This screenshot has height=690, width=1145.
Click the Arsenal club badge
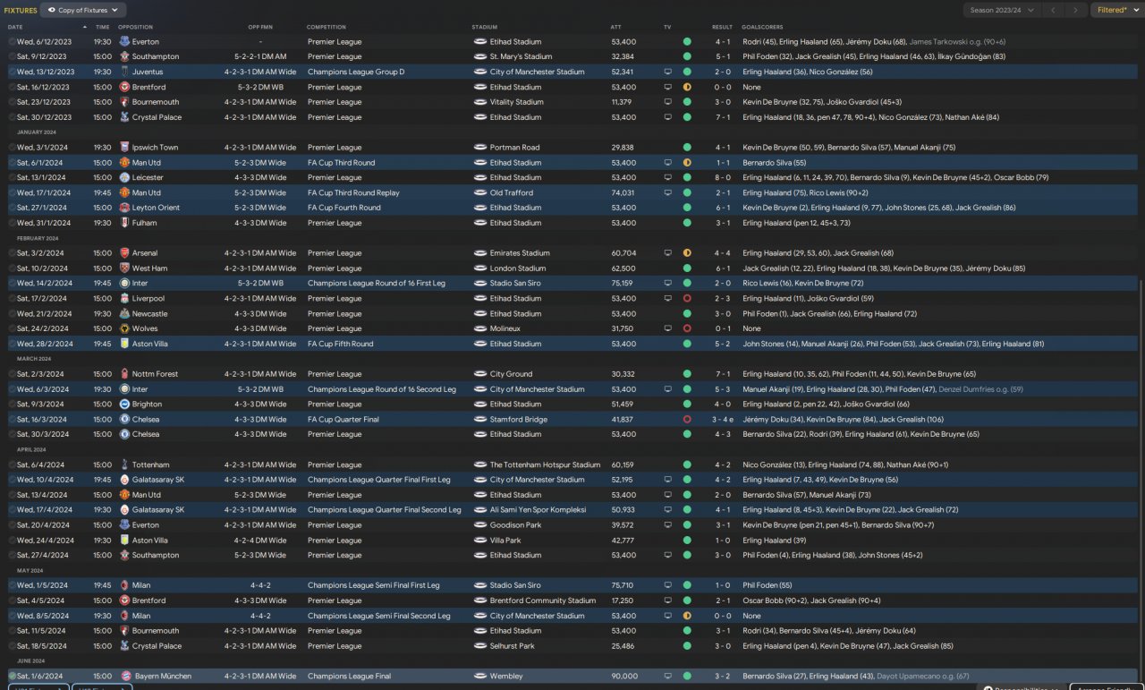[124, 253]
